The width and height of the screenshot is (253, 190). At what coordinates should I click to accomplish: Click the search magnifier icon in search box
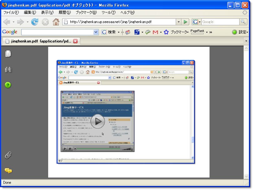(243, 22)
